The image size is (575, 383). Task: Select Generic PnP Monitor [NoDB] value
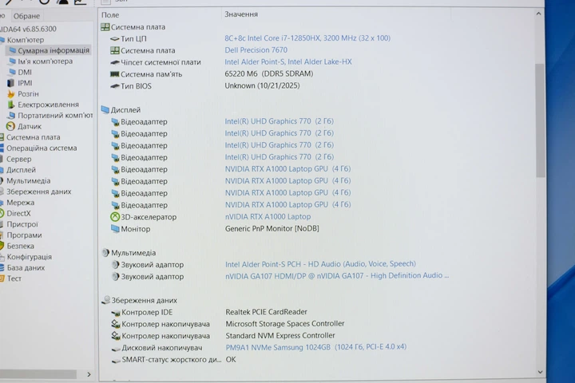[x=272, y=228]
